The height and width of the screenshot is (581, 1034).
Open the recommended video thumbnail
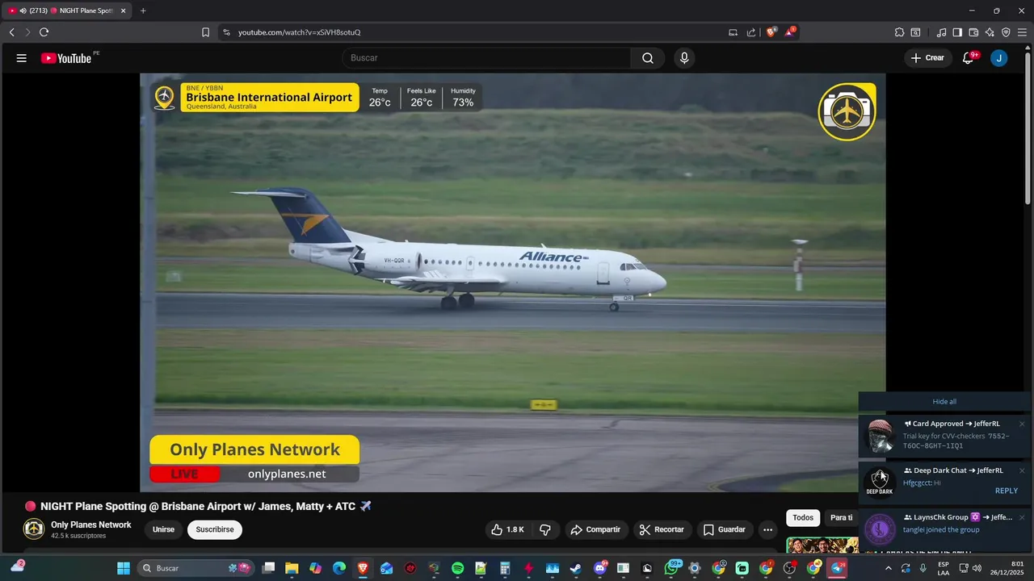pos(822,545)
